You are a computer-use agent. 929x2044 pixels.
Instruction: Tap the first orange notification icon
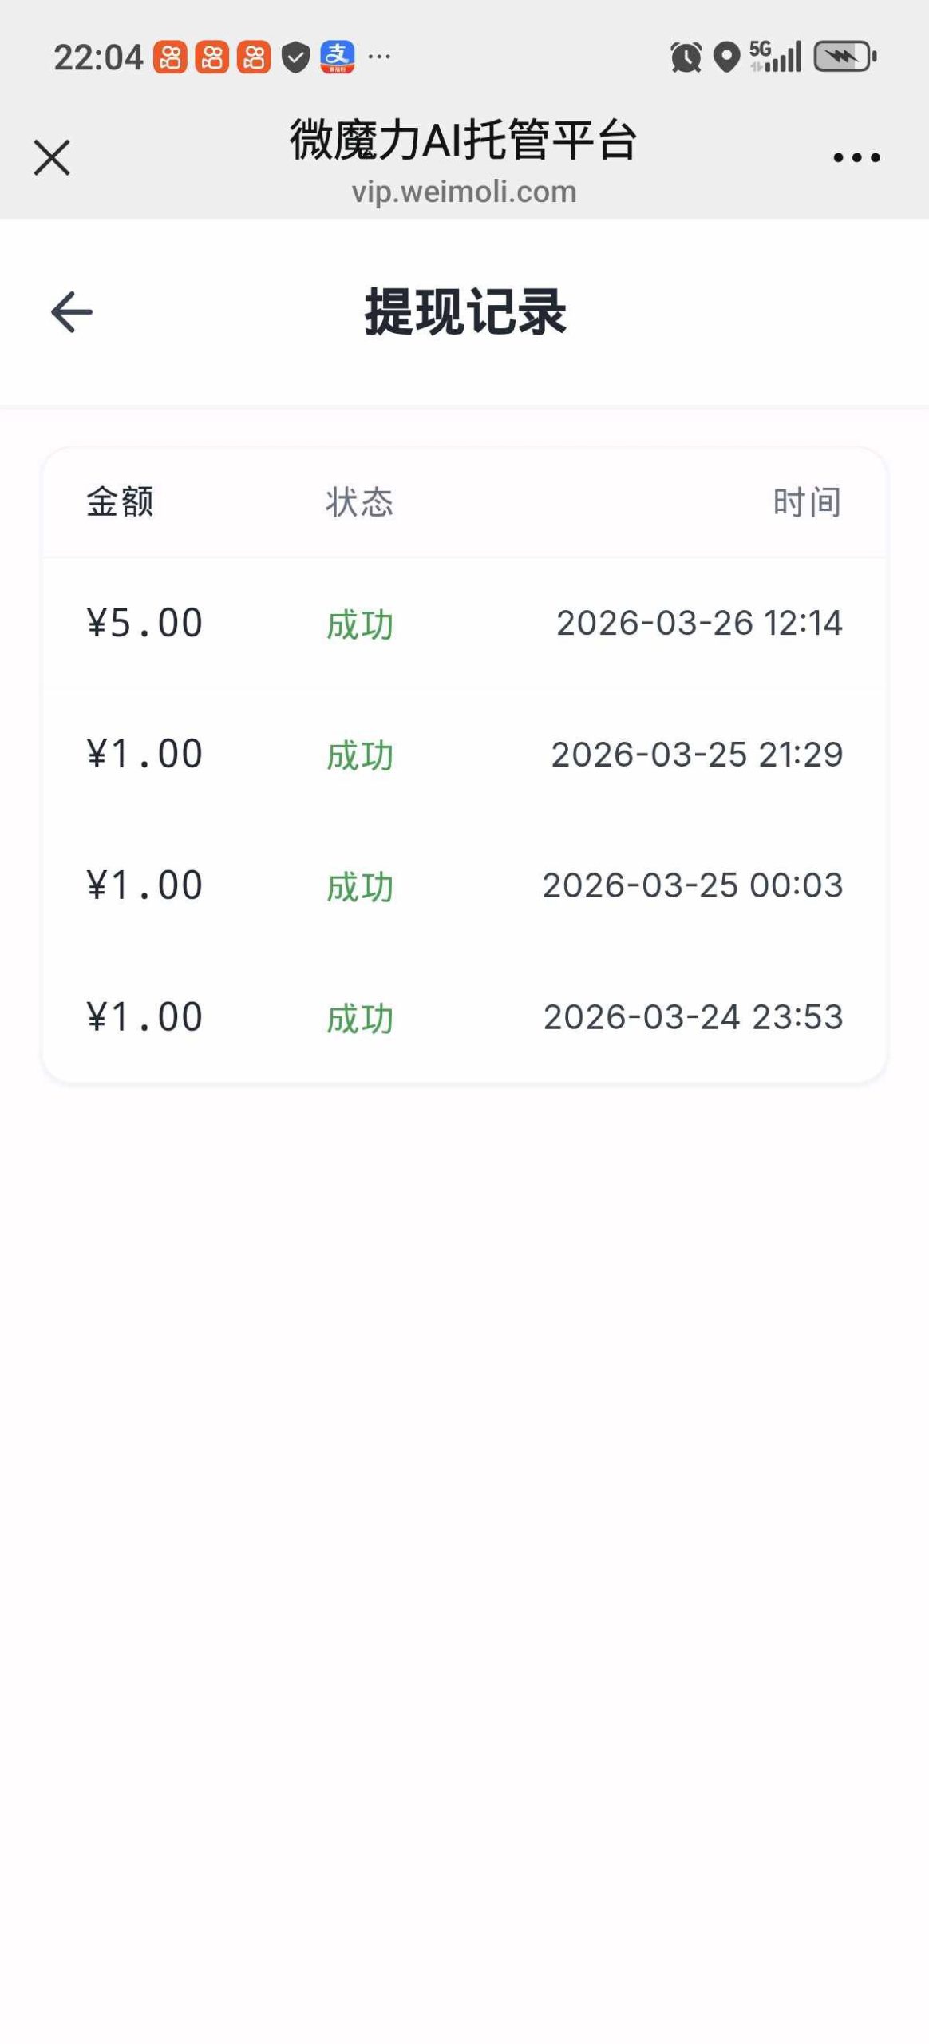[170, 57]
